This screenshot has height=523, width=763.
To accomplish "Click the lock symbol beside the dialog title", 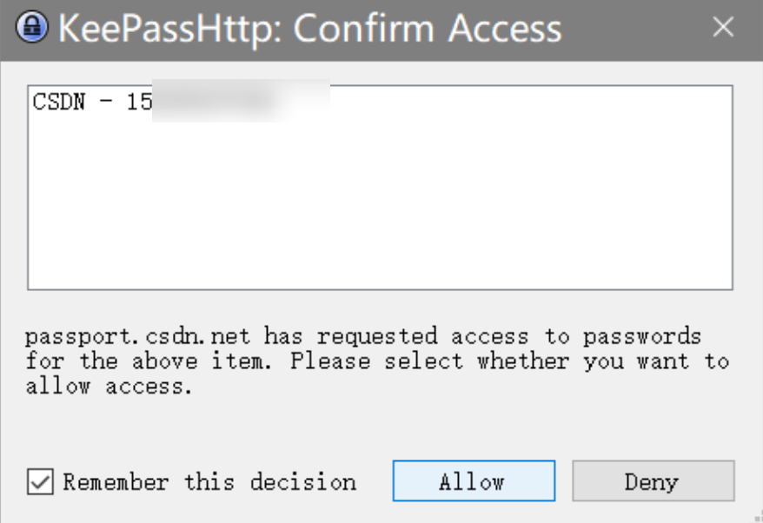I will point(30,27).
